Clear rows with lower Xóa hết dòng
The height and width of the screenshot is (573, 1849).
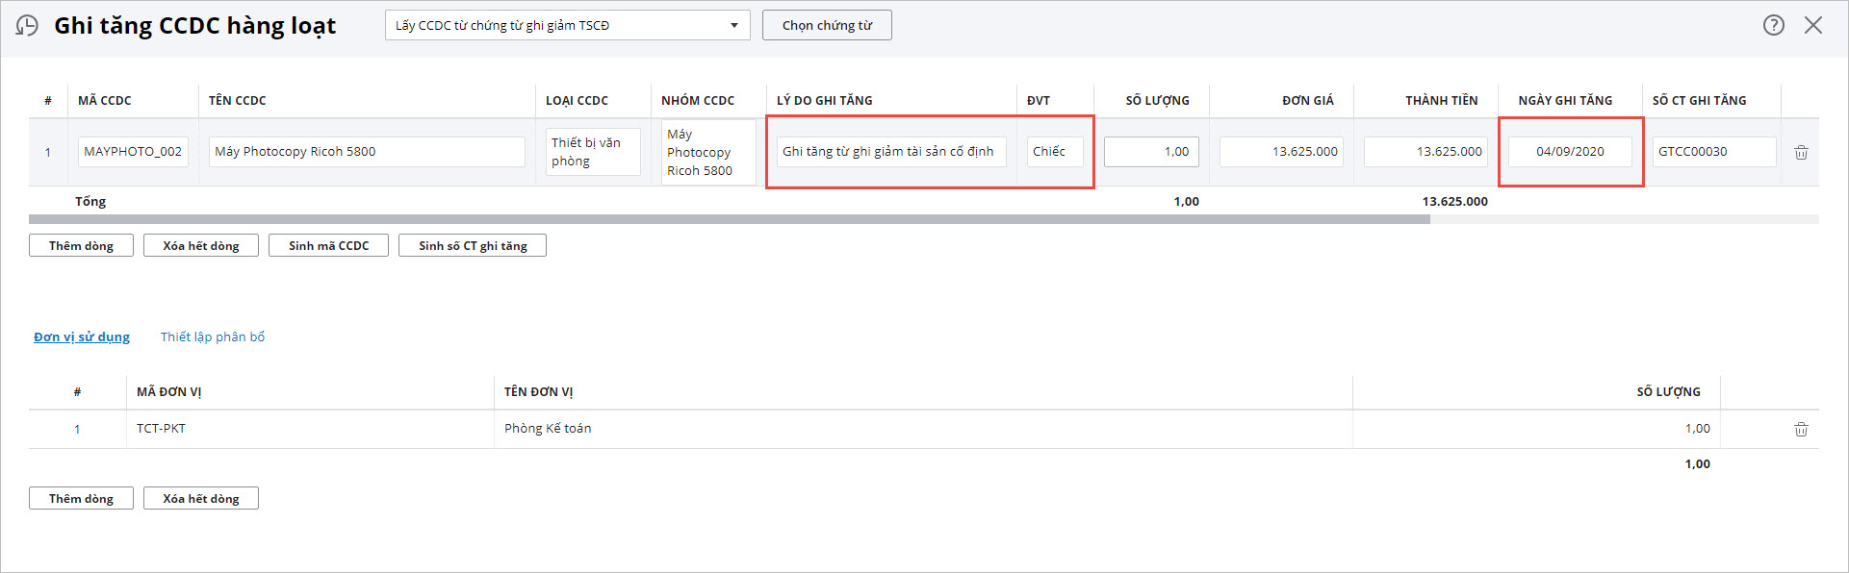click(x=200, y=498)
